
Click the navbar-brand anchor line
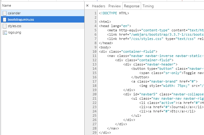tap(164, 82)
